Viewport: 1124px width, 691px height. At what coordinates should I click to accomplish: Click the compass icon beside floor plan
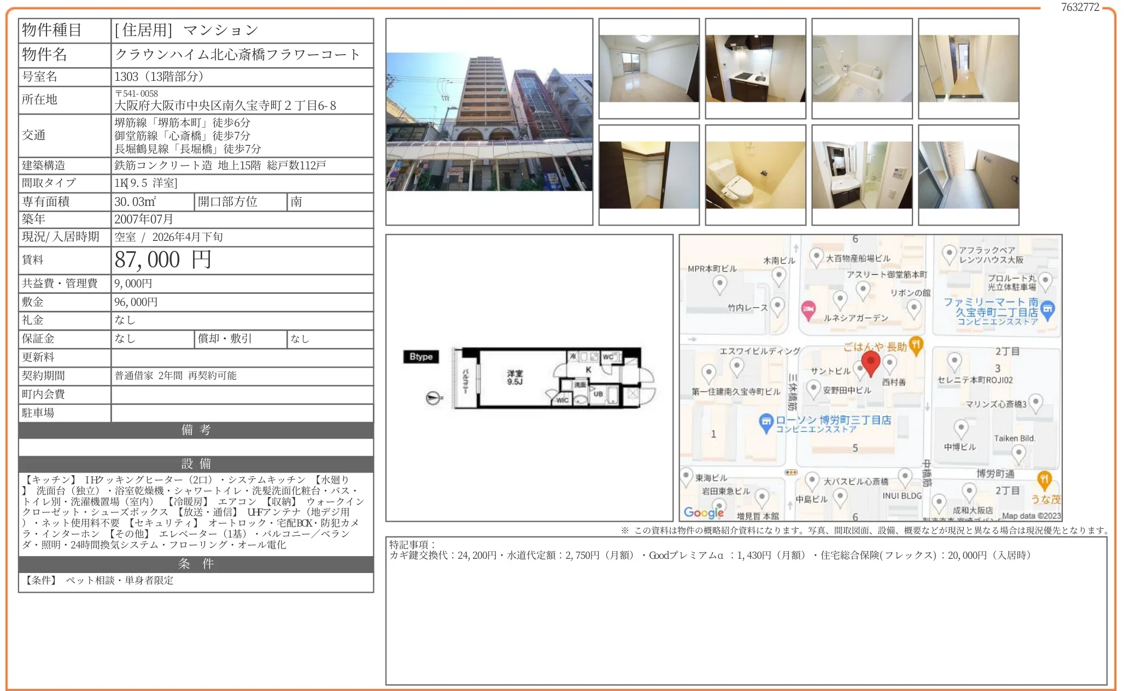point(434,398)
